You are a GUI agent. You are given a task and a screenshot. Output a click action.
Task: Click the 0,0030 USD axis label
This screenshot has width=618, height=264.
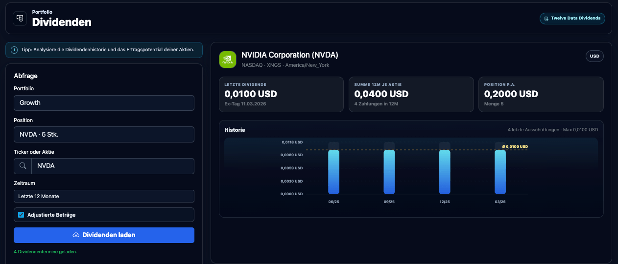(292, 181)
